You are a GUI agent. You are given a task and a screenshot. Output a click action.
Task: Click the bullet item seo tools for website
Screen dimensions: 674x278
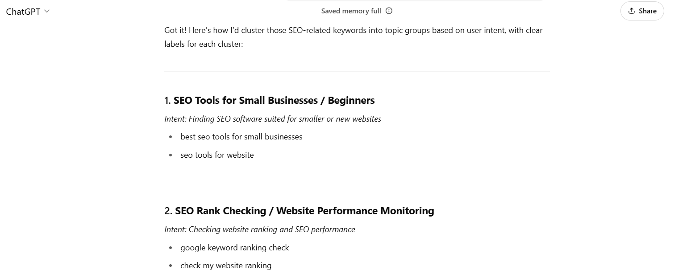[x=217, y=155]
